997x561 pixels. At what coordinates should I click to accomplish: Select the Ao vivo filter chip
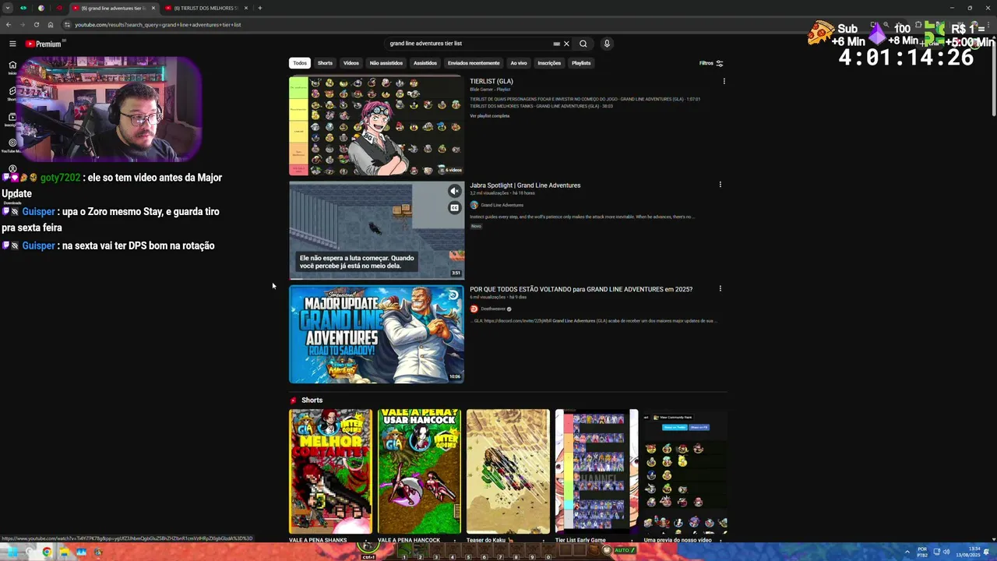519,63
